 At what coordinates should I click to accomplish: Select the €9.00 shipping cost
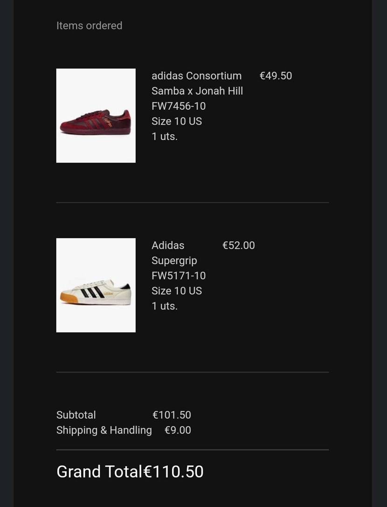[178, 430]
